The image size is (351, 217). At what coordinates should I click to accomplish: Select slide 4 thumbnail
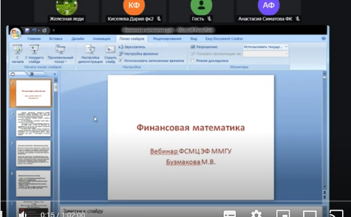coord(33,184)
